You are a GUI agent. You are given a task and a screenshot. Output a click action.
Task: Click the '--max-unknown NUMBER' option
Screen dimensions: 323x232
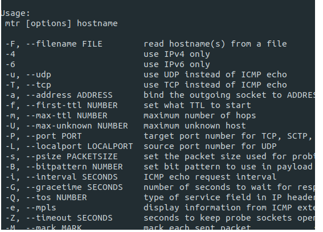(77, 126)
